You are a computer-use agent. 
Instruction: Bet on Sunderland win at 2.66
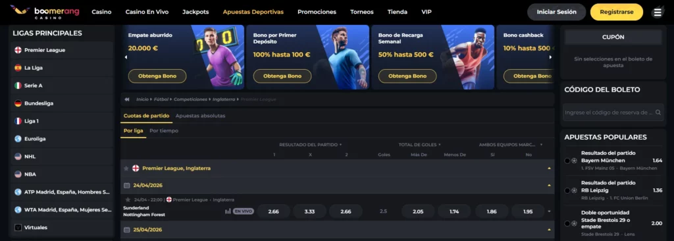(273, 211)
